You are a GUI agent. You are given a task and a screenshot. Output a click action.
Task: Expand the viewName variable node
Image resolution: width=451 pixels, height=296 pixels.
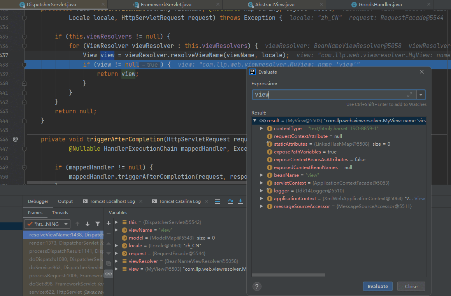(116, 230)
